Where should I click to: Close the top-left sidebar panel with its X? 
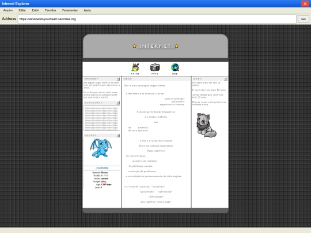(118, 79)
